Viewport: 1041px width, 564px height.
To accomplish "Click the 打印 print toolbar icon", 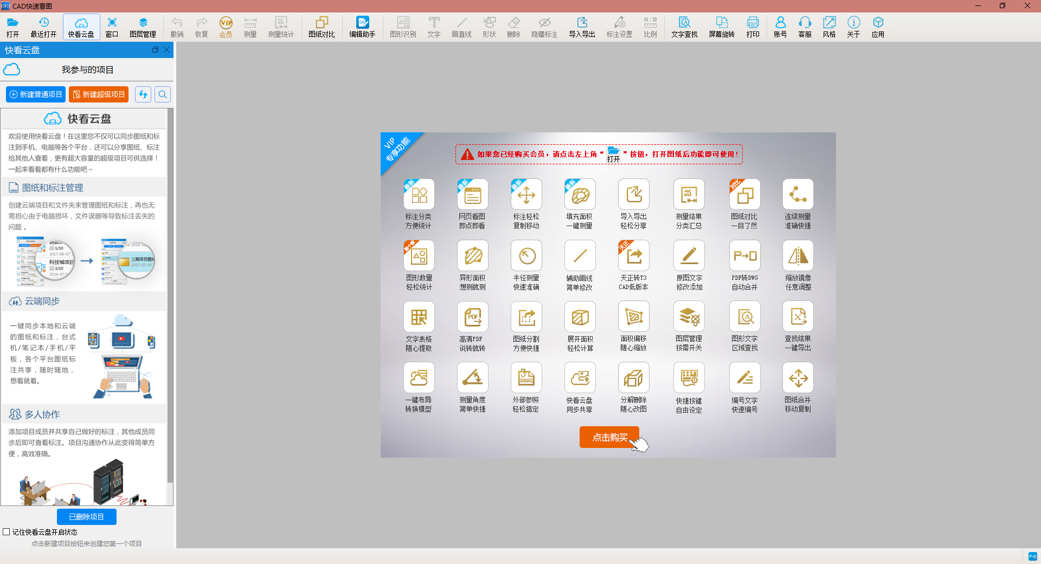I will [753, 27].
